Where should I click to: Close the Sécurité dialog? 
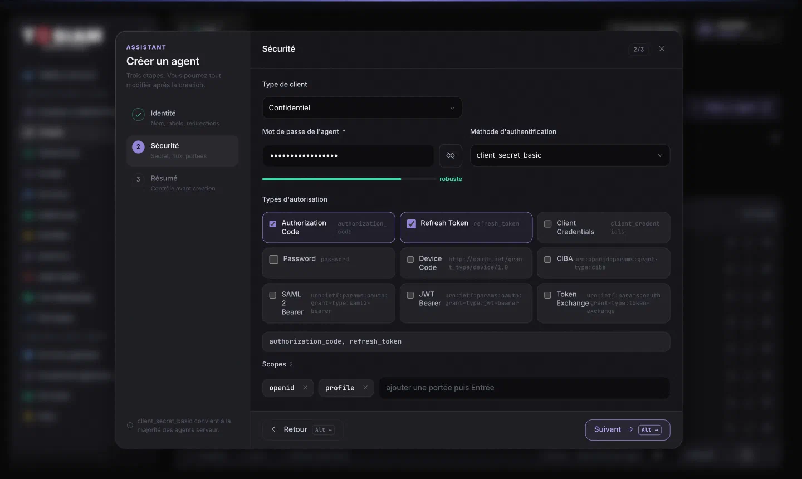[662, 49]
